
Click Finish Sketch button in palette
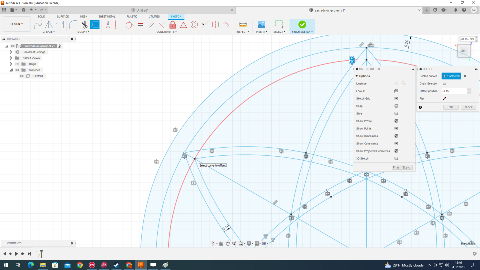(402, 167)
